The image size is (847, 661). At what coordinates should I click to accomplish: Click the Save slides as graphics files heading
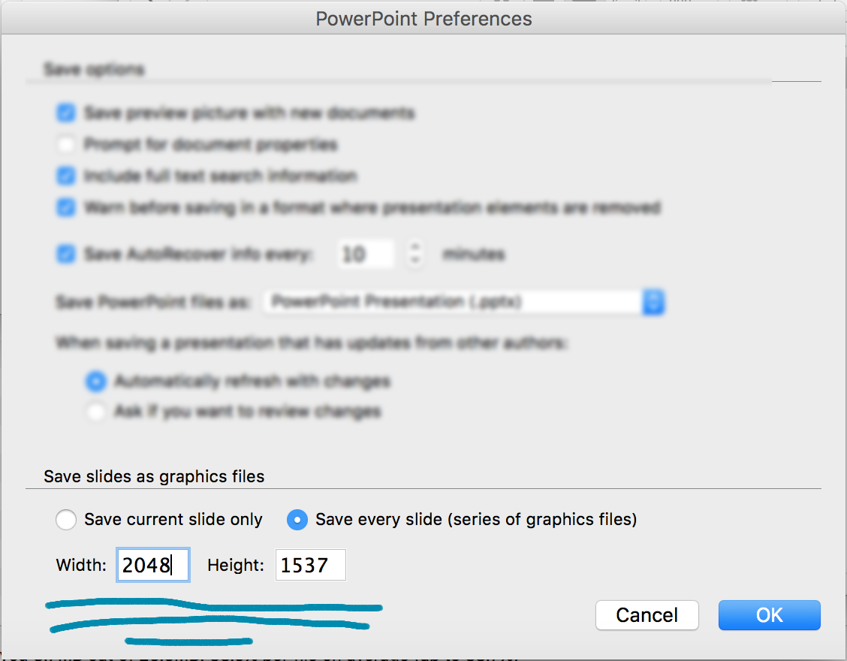154,476
